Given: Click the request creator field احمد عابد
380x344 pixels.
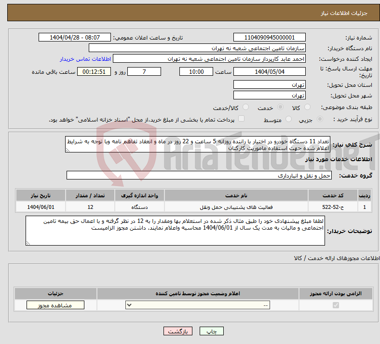Looking at the screenshot, I should pos(209,59).
